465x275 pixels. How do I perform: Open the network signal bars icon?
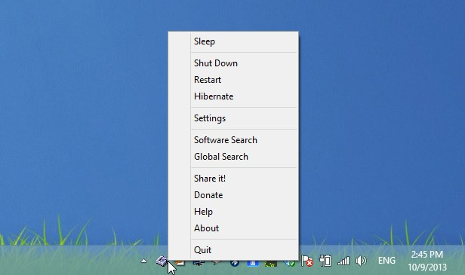coord(343,261)
